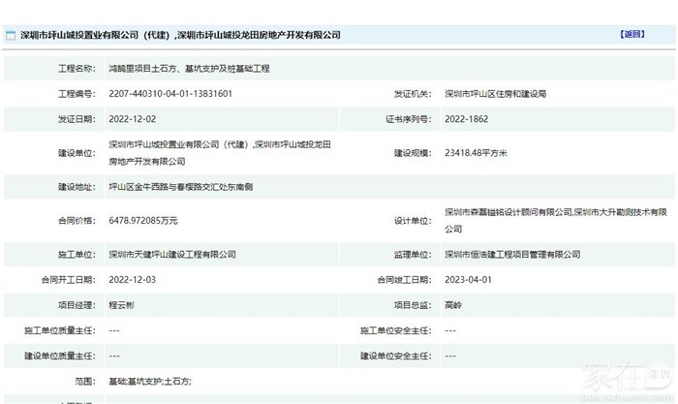
Task: Click the document icon beside the company title
Action: pos(11,35)
